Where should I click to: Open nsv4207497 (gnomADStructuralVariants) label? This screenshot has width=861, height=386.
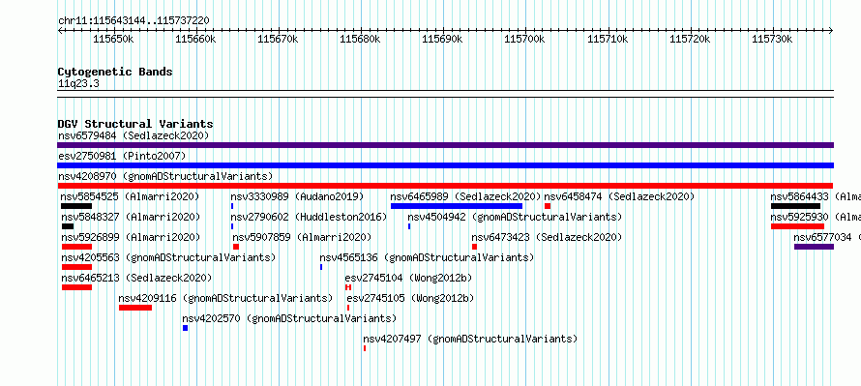470,339
